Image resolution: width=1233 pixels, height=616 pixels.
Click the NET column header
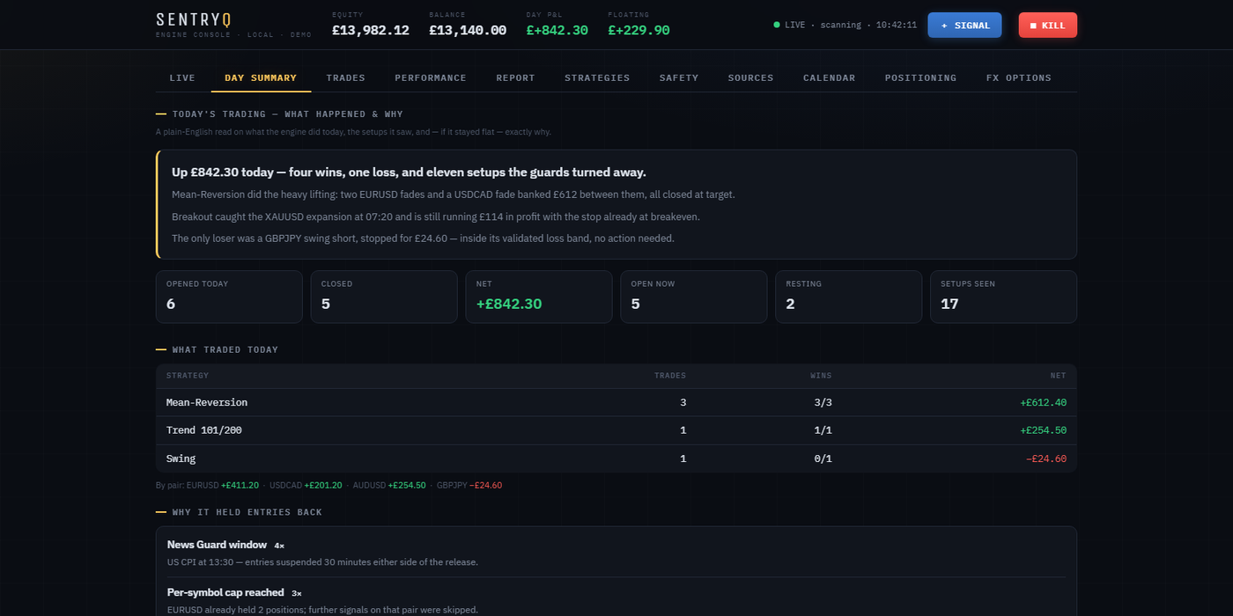pos(1058,376)
